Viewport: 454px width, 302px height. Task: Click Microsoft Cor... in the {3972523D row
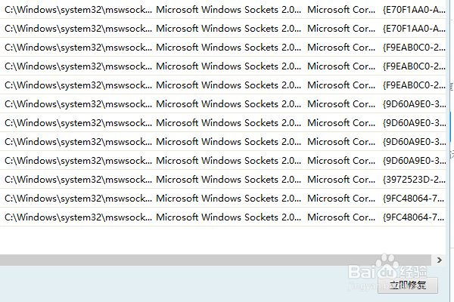click(339, 179)
